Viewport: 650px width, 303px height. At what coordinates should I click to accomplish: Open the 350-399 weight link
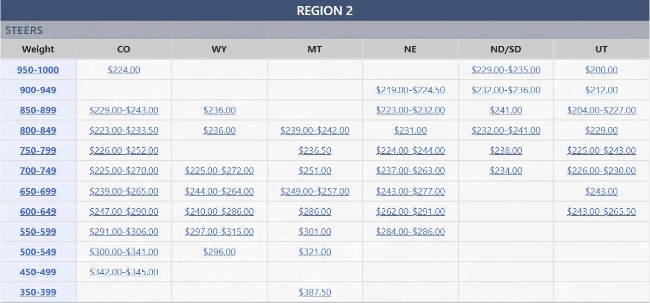[38, 292]
